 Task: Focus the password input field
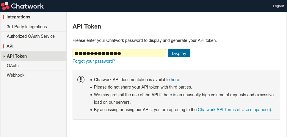(x=119, y=53)
